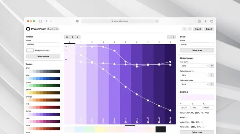Select the green scale strip
240x134 pixels.
click(43, 86)
